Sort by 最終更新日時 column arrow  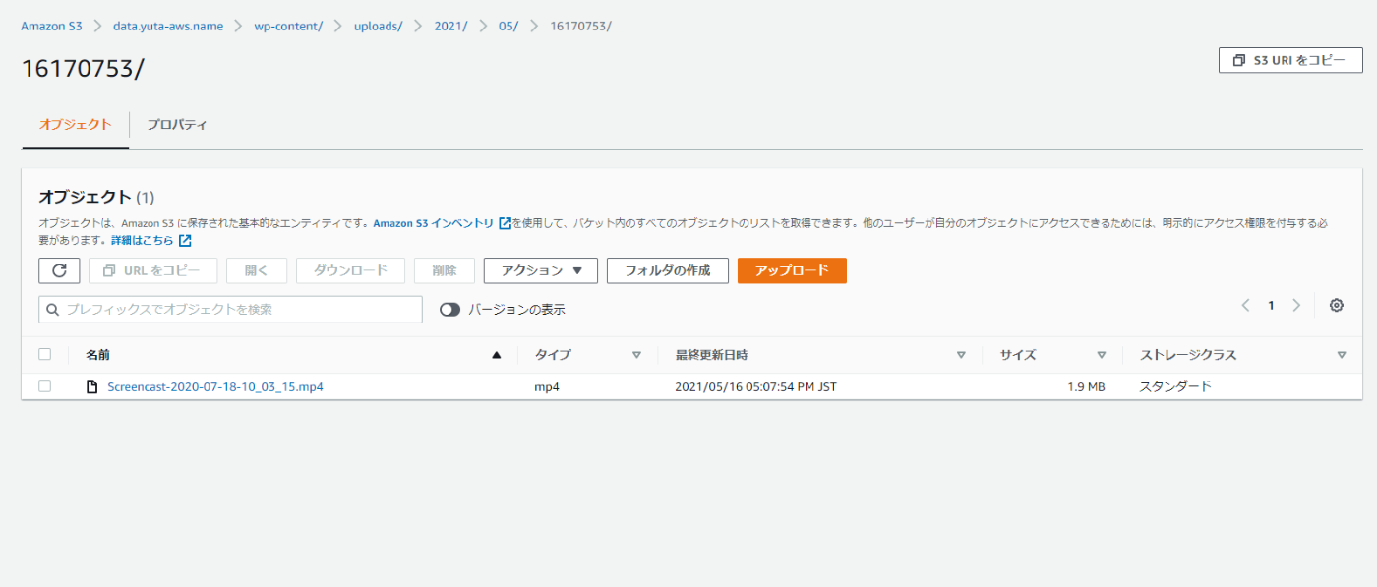pos(961,355)
